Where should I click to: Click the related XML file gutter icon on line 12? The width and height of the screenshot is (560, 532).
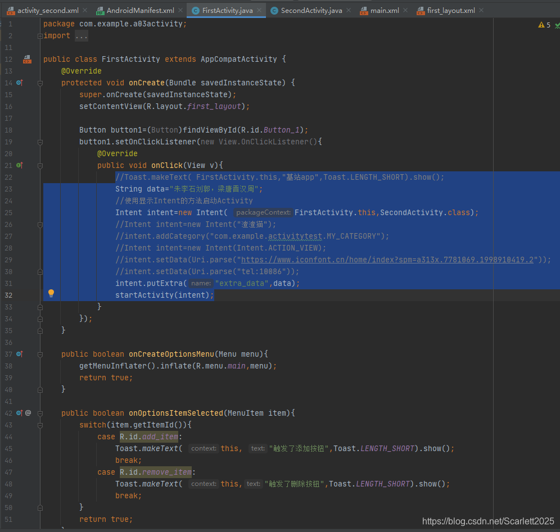(x=27, y=59)
